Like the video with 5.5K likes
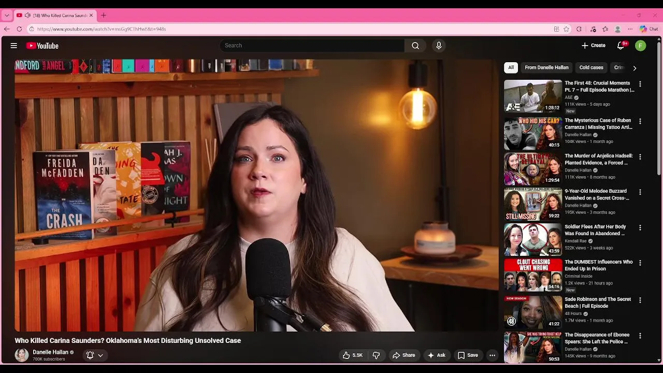663x373 pixels. [352, 355]
